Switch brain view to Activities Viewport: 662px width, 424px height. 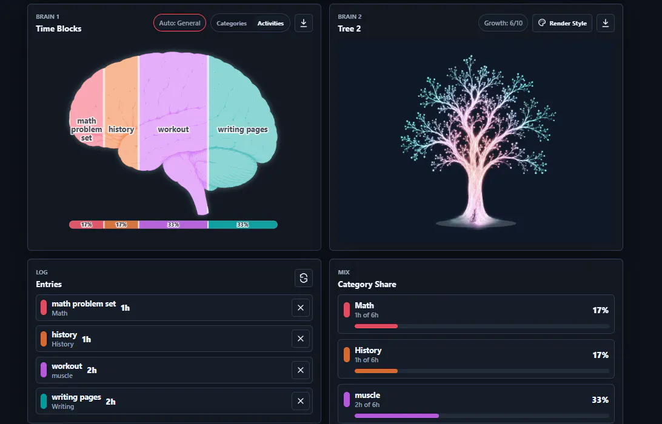[x=270, y=24]
